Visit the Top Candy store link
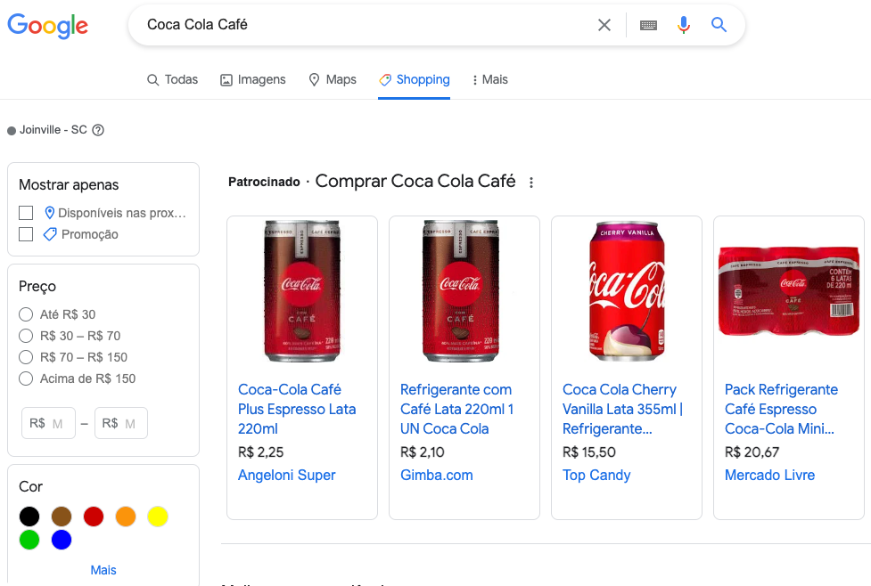The image size is (871, 586). point(596,475)
